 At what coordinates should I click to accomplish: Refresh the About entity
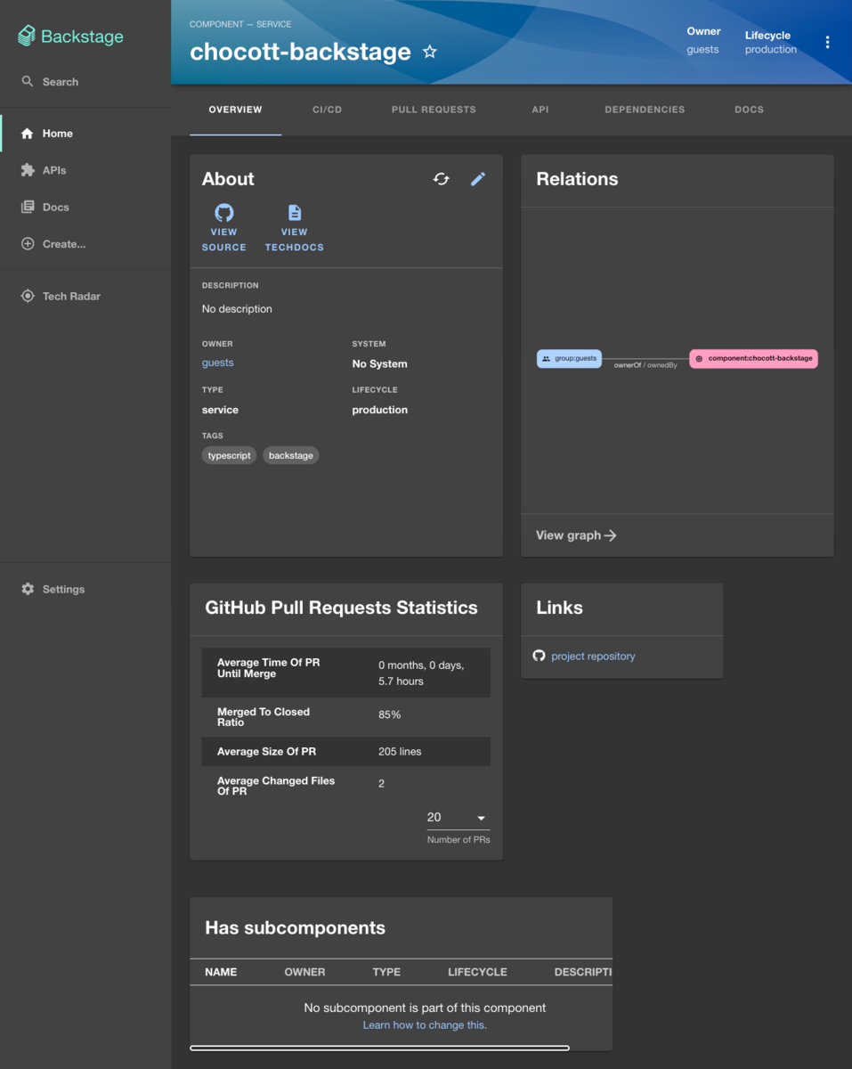pos(442,179)
